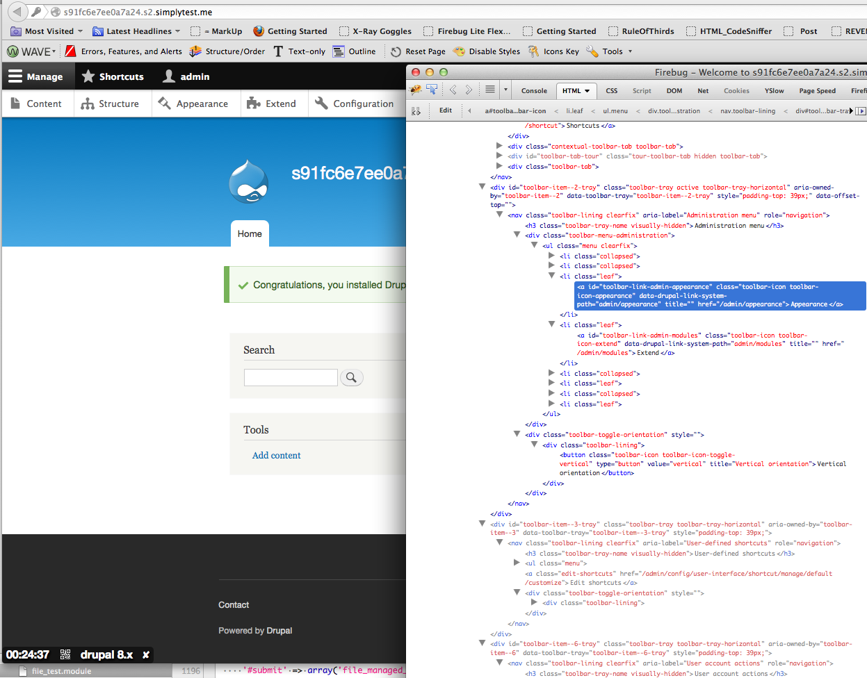
Task: Click the search magnifier button
Action: [x=351, y=377]
